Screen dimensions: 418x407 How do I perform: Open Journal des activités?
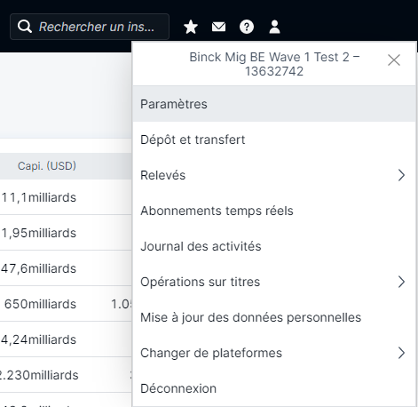pyautogui.click(x=274, y=246)
